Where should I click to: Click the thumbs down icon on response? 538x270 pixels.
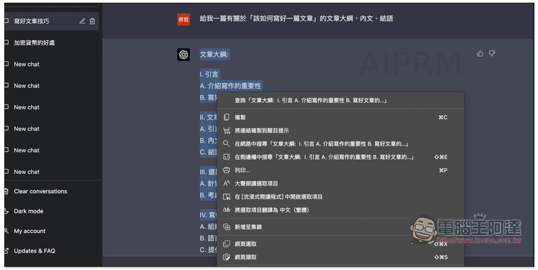(x=492, y=53)
